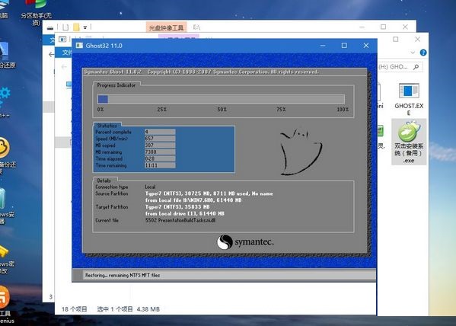Close the middle explorer window
This screenshot has height=326, width=456.
(418, 40)
